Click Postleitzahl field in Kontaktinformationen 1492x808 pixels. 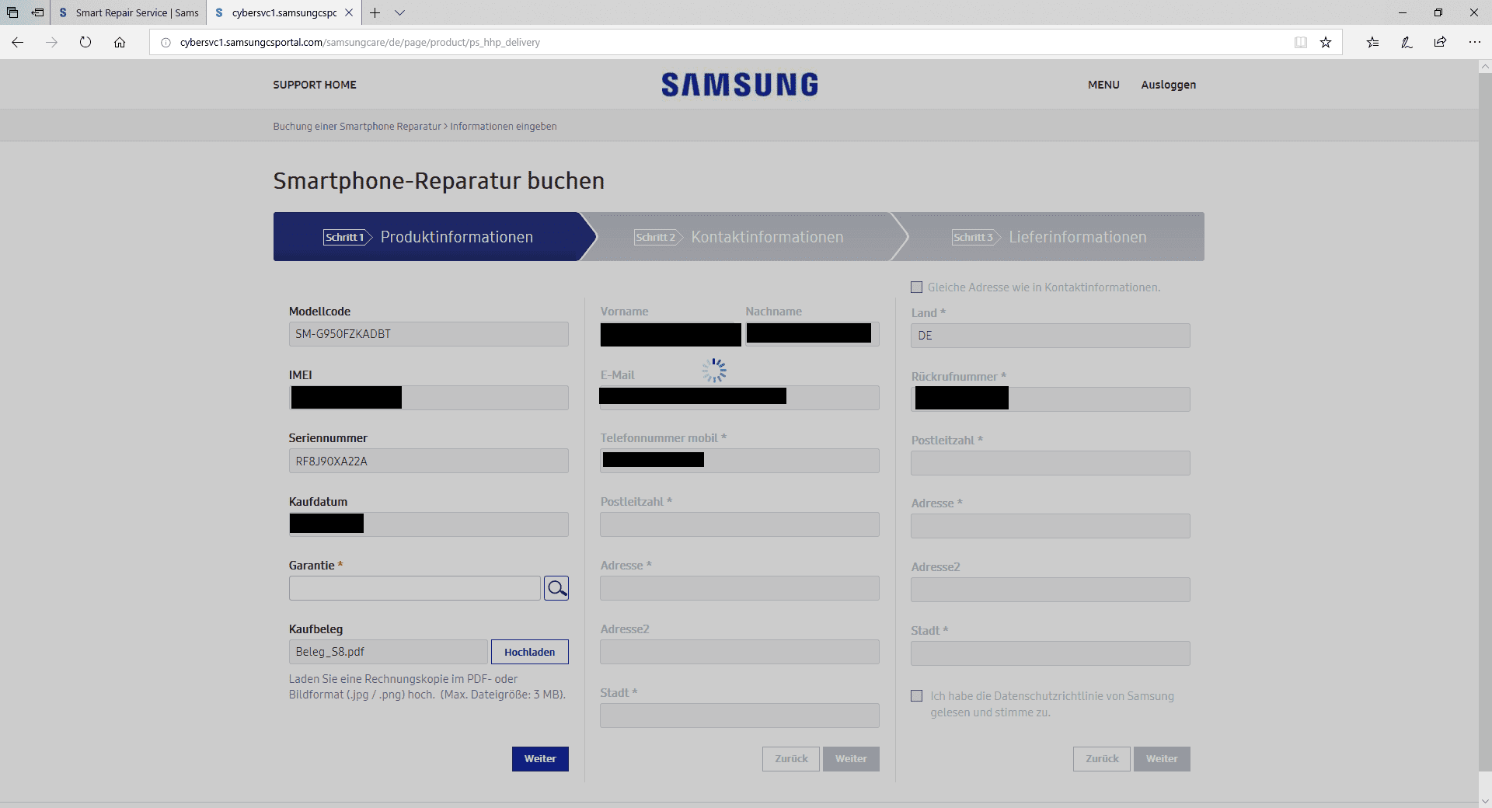click(740, 524)
